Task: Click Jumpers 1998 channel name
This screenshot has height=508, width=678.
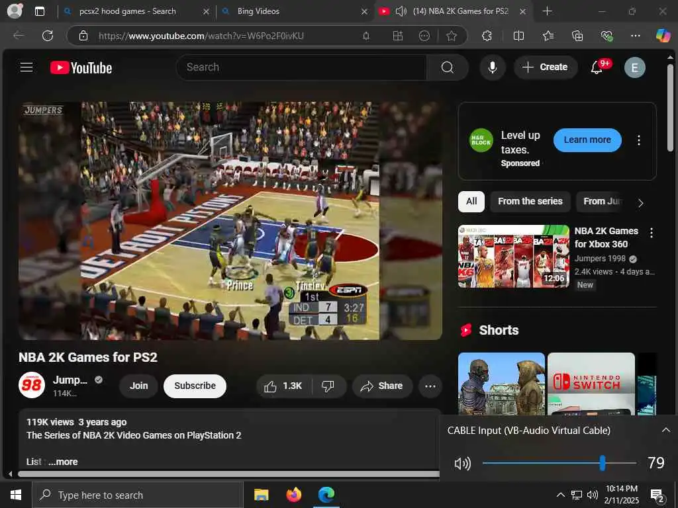Action: pos(600,259)
